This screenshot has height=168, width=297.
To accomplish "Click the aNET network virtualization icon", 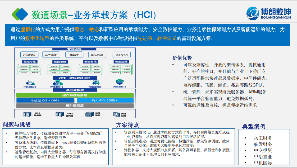I will [95, 82].
